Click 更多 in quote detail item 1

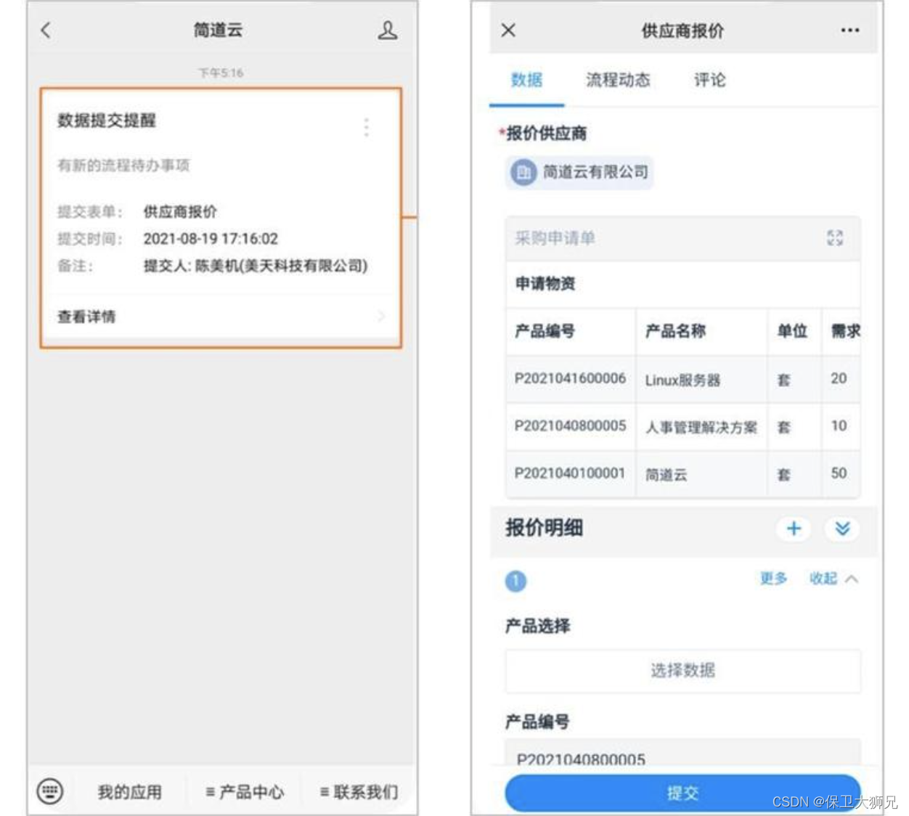[x=773, y=579]
